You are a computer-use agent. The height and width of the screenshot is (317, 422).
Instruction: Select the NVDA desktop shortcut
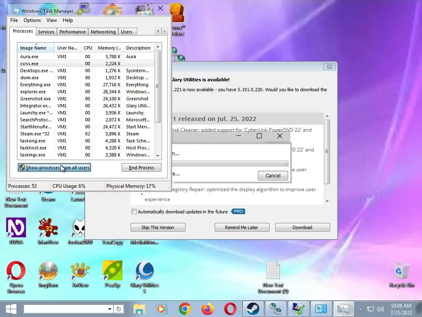tap(16, 231)
